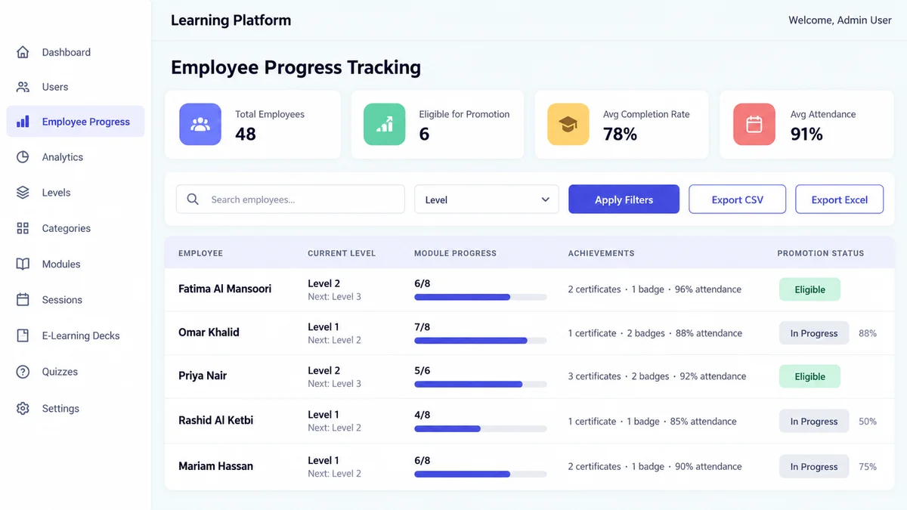Open E-Learning Decks

[76, 335]
